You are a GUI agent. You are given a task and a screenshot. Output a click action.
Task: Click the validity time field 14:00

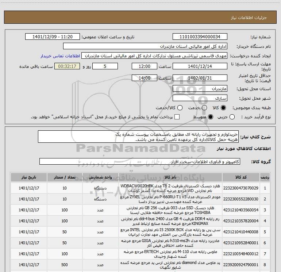pyautogui.click(x=145, y=78)
